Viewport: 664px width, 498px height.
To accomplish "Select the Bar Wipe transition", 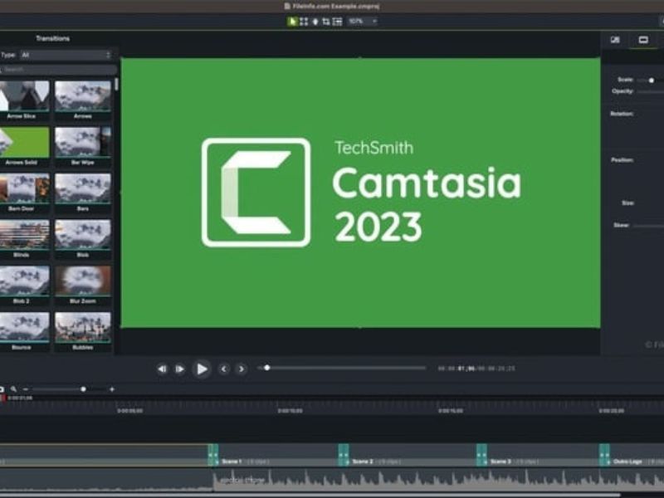I will 83,146.
